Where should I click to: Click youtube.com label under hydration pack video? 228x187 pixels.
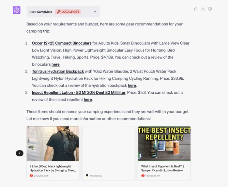coord(41,176)
